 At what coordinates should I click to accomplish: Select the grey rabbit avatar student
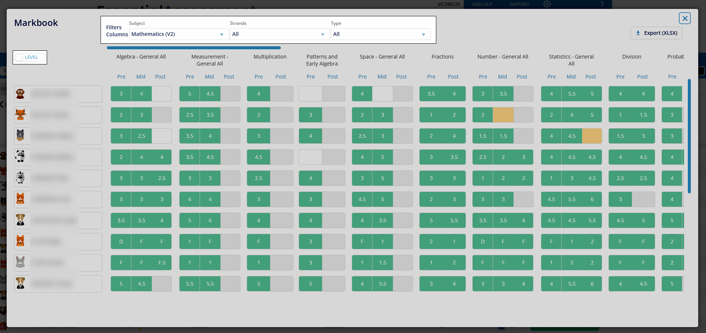pos(20,263)
